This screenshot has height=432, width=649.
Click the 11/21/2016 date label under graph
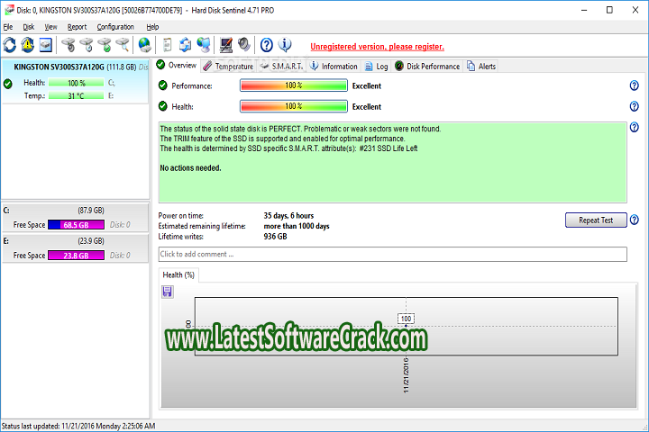tap(406, 375)
